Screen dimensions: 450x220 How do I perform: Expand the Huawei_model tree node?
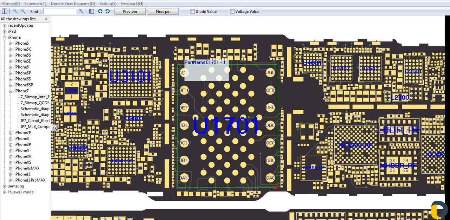pos(5,192)
